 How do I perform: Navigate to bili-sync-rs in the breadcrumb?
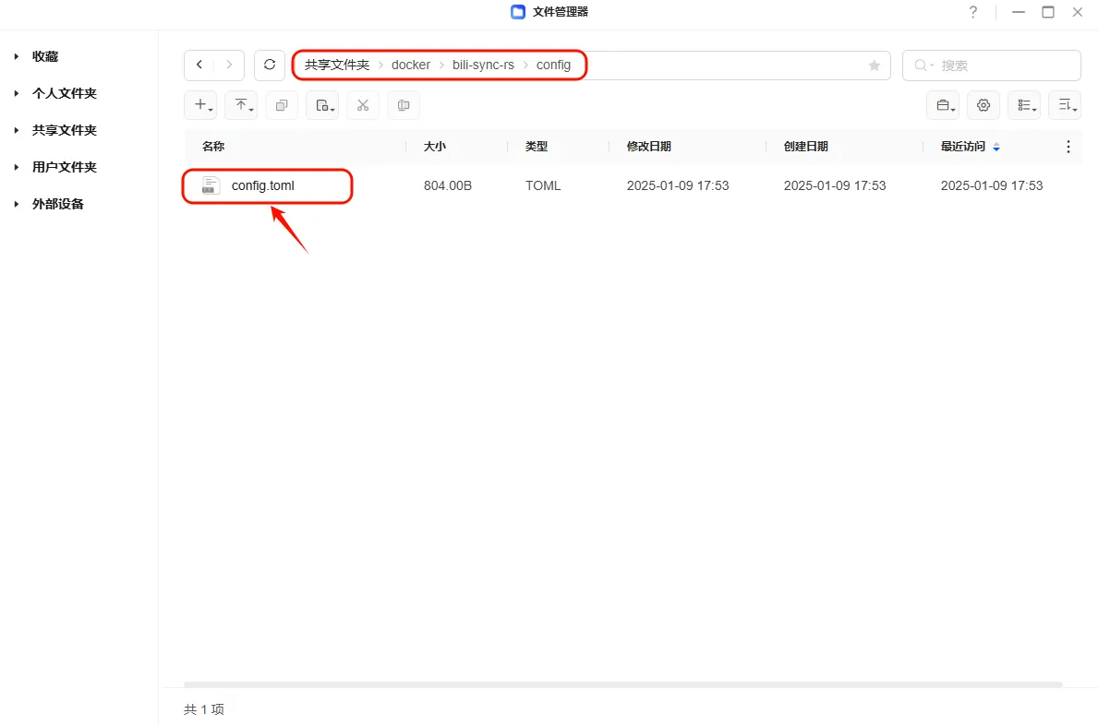click(483, 65)
